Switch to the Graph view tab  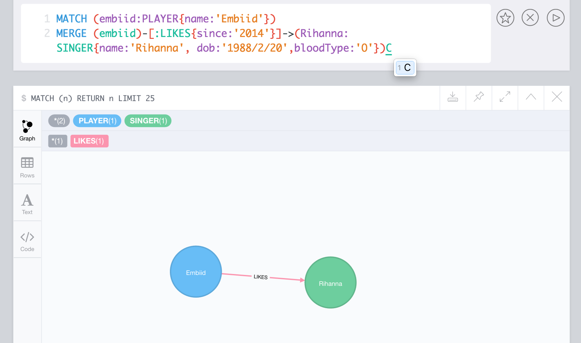click(27, 130)
